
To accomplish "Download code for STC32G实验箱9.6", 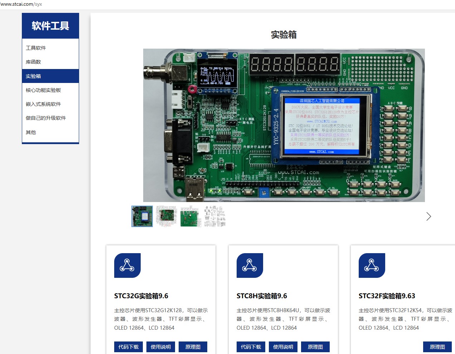I will [129, 347].
